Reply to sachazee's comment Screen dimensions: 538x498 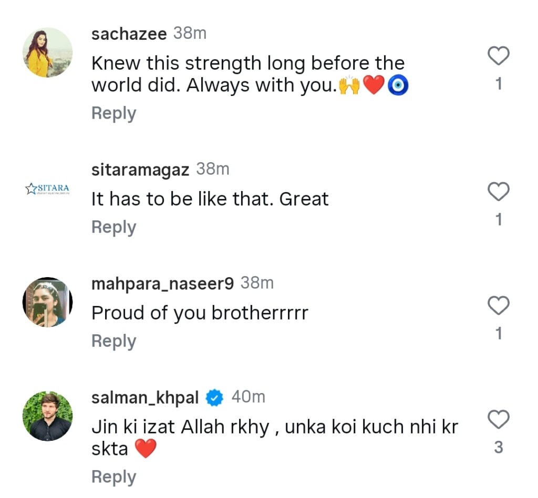[113, 113]
